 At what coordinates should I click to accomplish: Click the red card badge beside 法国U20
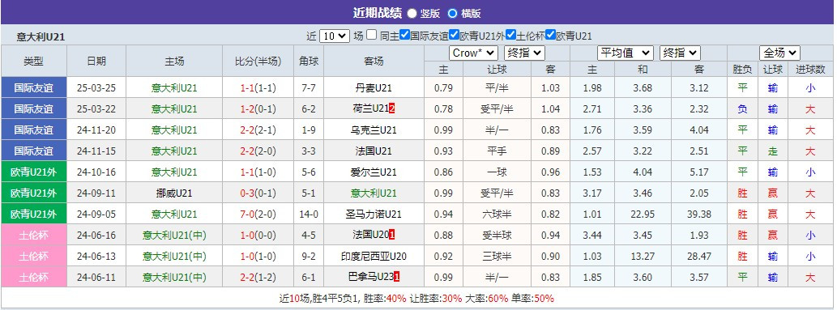[392, 235]
